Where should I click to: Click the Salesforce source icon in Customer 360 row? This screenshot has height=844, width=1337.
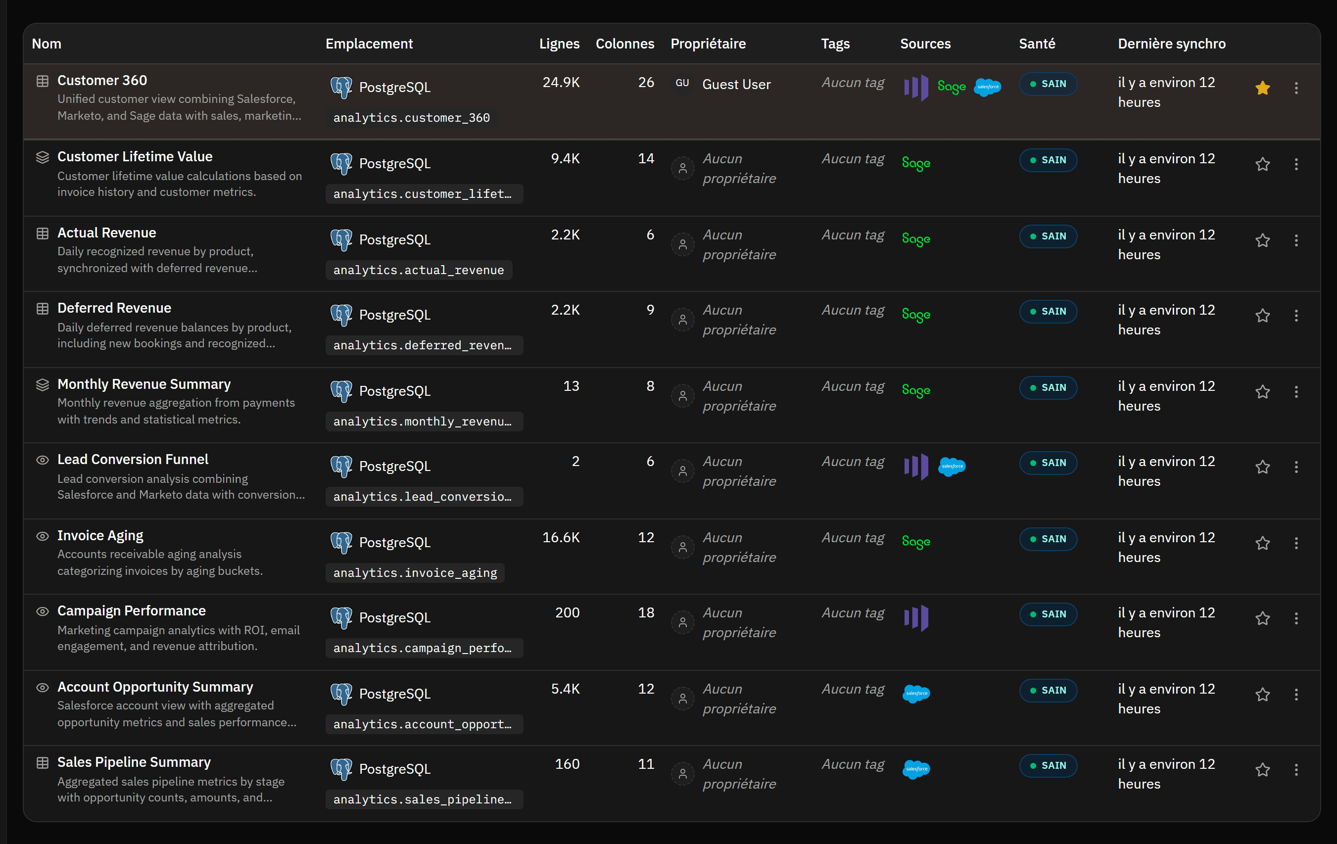tap(987, 87)
